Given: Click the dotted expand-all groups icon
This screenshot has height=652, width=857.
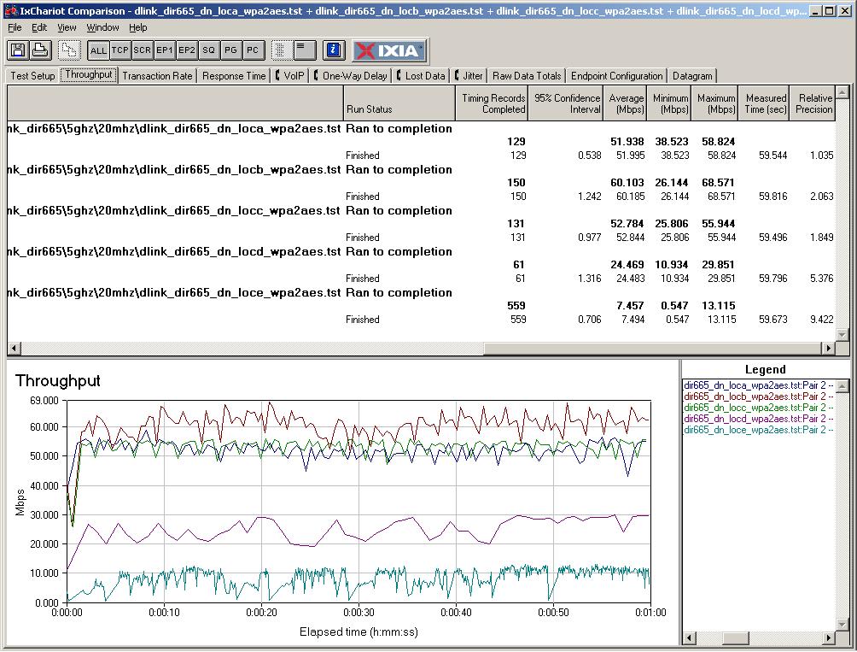Looking at the screenshot, I should 281,50.
